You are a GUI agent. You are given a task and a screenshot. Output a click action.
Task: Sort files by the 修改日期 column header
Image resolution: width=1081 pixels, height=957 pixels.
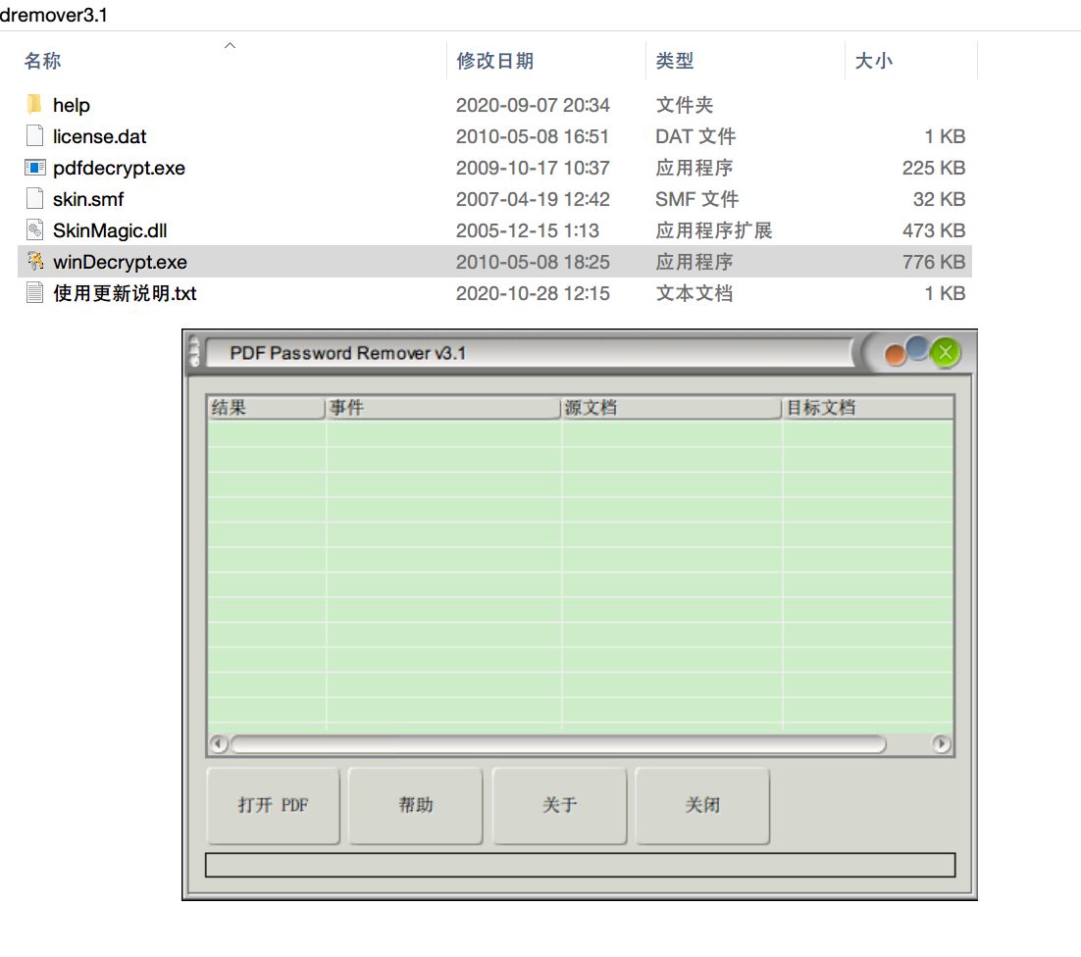495,61
